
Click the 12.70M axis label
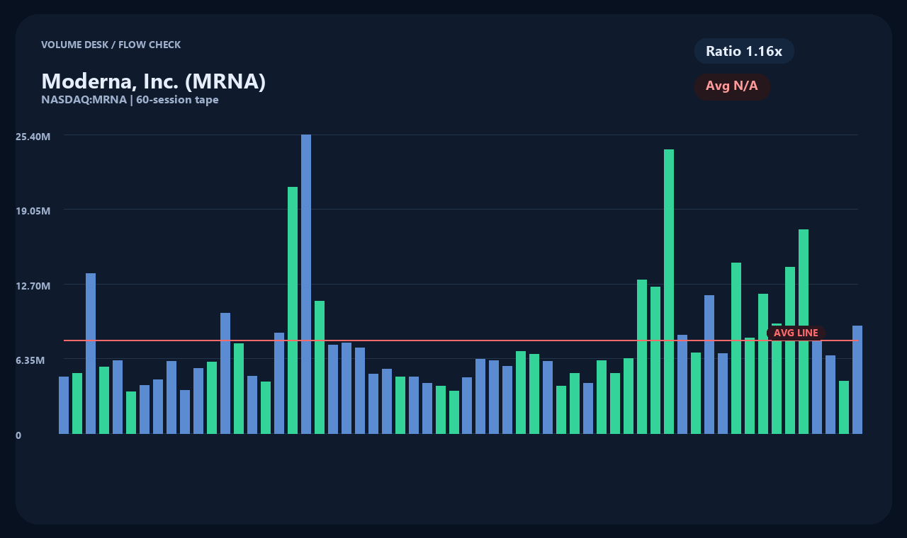point(33,285)
